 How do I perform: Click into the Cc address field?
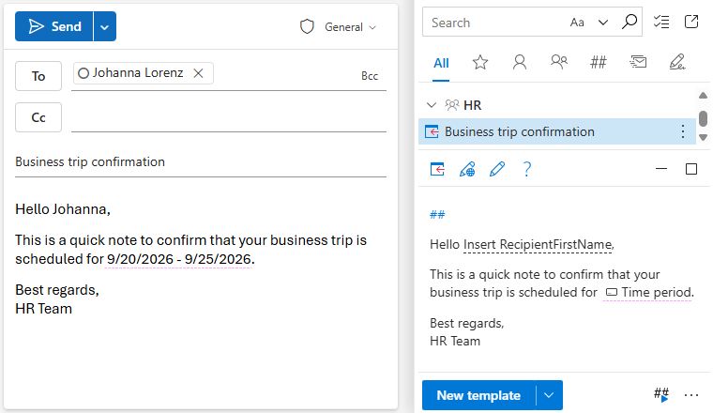(229, 118)
